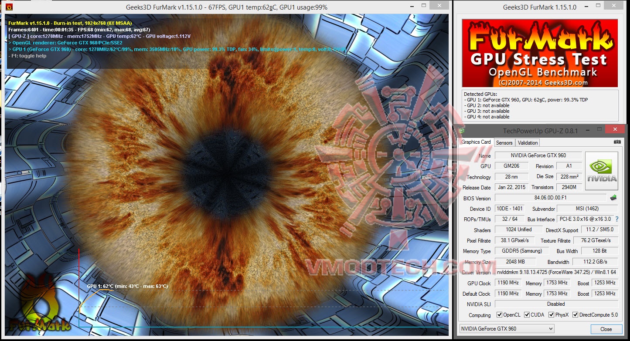Click the GPU field showing GM206
This screenshot has width=630, height=341.
512,166
